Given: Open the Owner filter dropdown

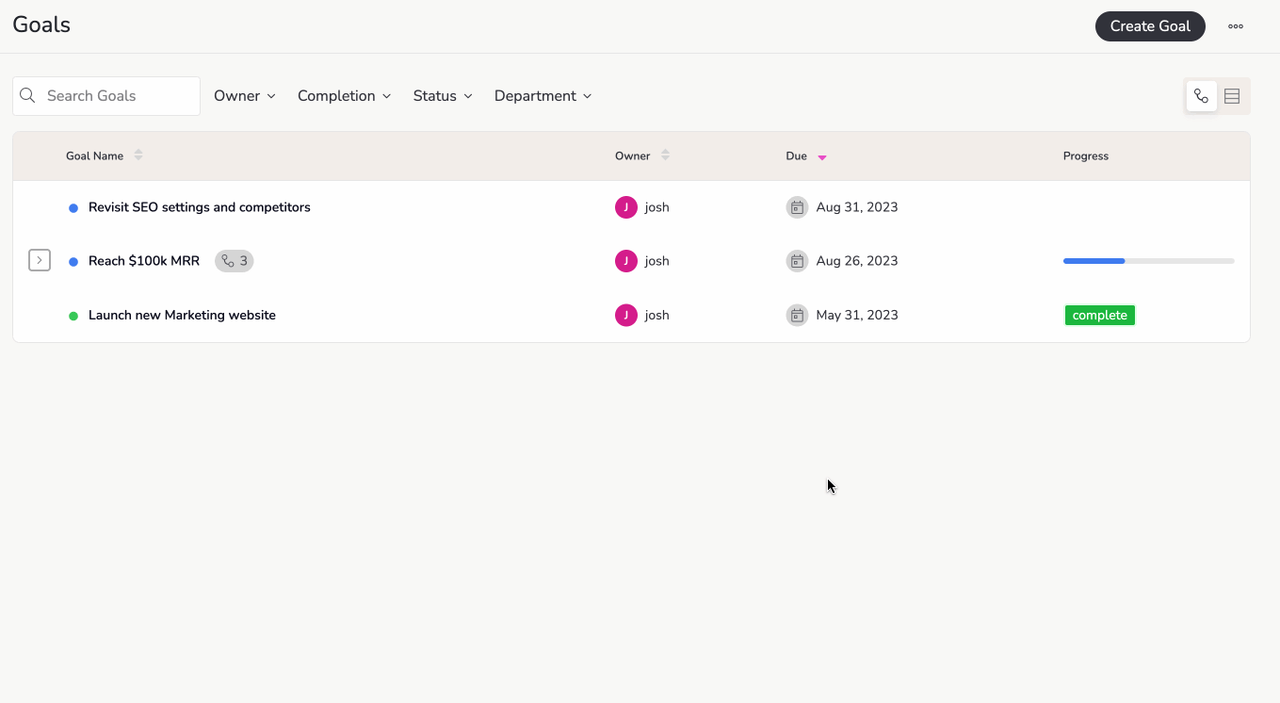Looking at the screenshot, I should (x=245, y=96).
